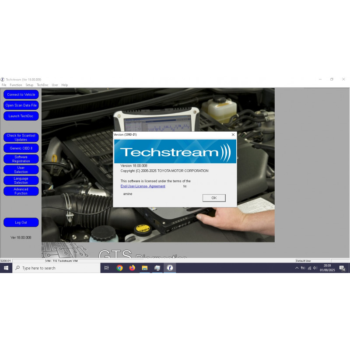Open the Windows Start menu
The width and height of the screenshot is (350, 350).
pyautogui.click(x=6, y=268)
